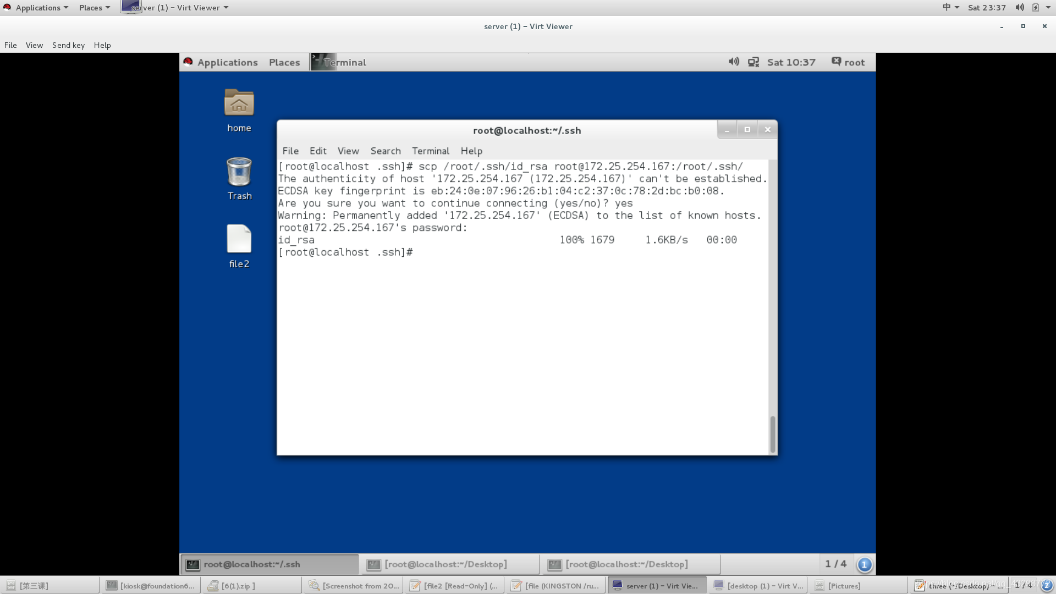Switch to desktop (1) Virt Viewer taskbar entry
This screenshot has width=1056, height=594.
click(758, 586)
